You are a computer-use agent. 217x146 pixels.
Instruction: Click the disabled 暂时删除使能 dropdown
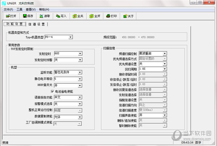coord(153,126)
